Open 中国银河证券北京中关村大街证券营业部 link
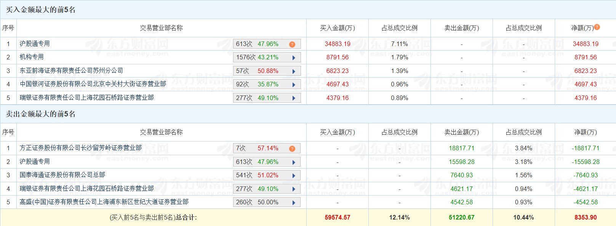Viewport: 616px width, 226px height. pyautogui.click(x=93, y=84)
